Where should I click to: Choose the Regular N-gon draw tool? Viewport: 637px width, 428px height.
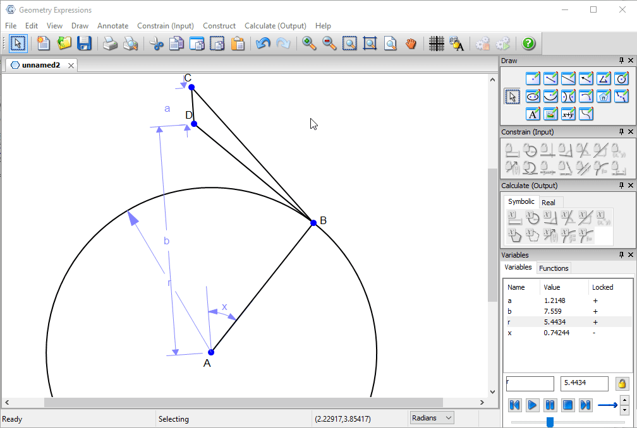604,96
